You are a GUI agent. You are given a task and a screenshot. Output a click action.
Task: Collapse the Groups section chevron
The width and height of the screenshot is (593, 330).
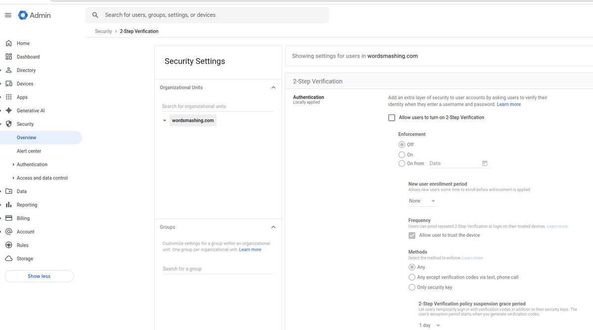273,227
